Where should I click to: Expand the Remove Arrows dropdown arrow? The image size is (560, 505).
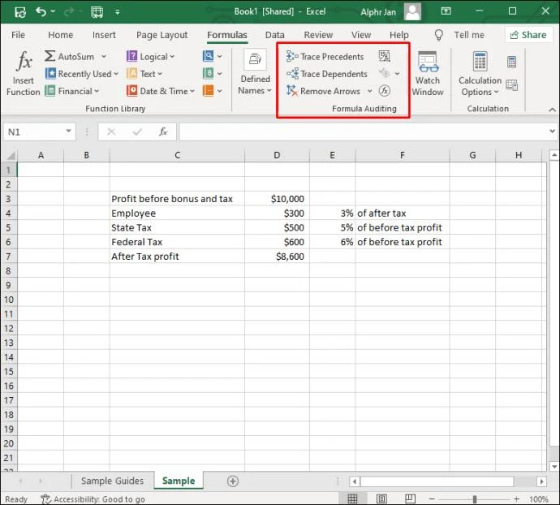tap(369, 91)
